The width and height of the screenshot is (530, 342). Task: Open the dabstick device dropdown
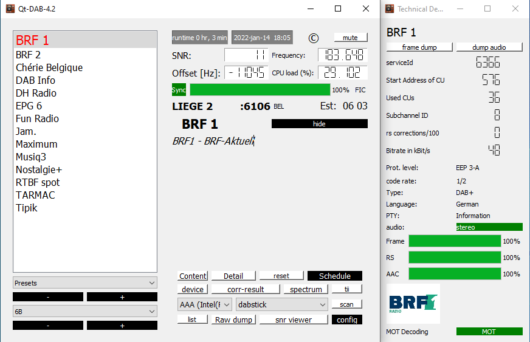[x=282, y=304]
